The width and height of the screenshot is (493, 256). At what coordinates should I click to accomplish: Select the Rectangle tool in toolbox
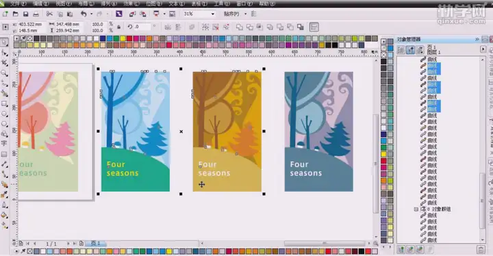(x=4, y=103)
